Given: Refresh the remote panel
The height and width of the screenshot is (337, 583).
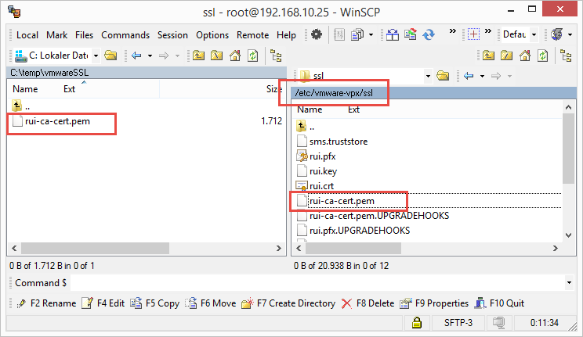Looking at the screenshot, I should (x=543, y=56).
